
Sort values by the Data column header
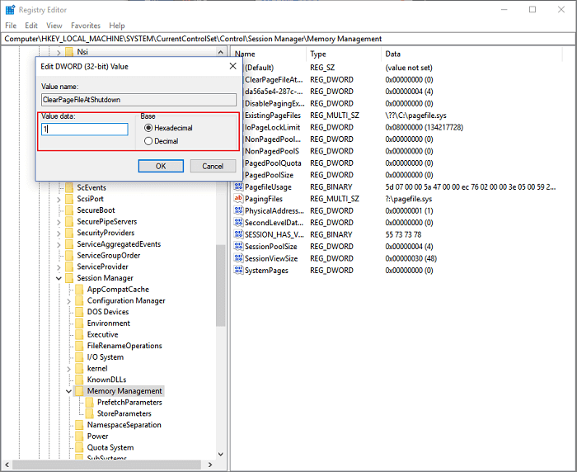[471, 54]
